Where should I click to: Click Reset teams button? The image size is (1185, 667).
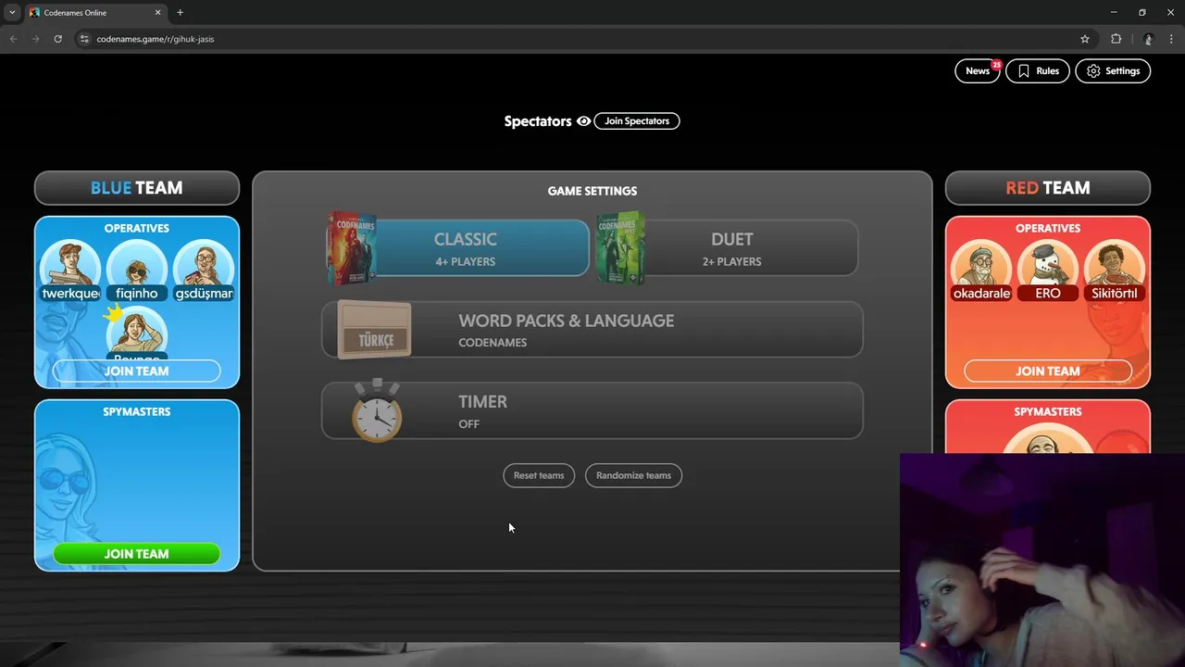click(539, 475)
